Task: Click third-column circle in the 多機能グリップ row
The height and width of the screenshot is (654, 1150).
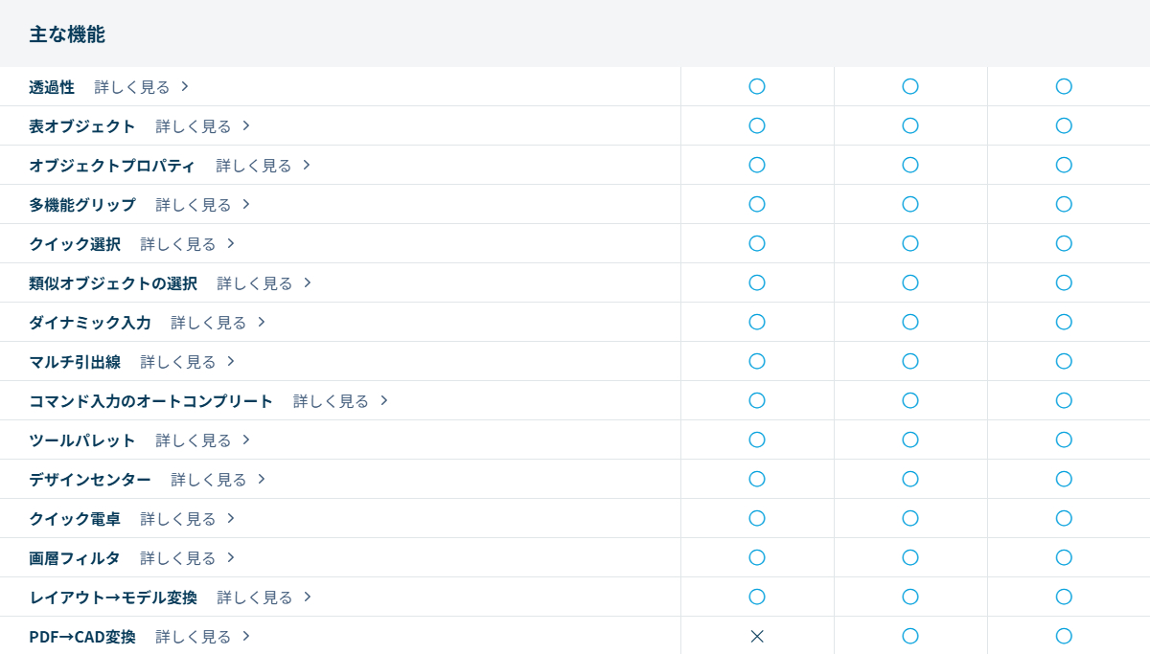Action: pos(1064,204)
